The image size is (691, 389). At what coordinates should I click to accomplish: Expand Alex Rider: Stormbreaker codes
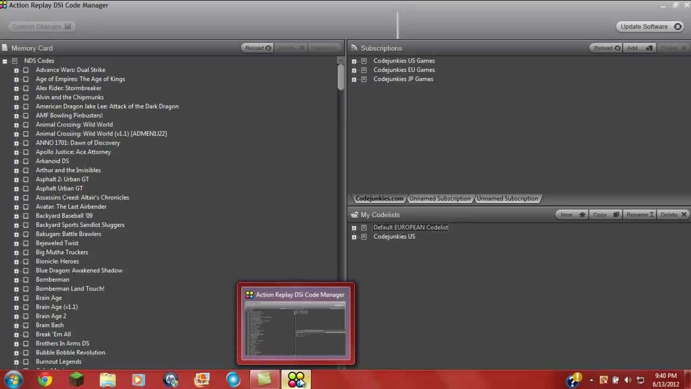16,89
